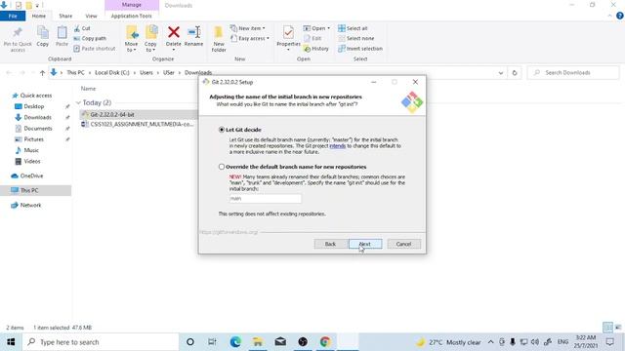The image size is (625, 351).
Task: Click the Manage contextual tab
Action: [x=132, y=5]
